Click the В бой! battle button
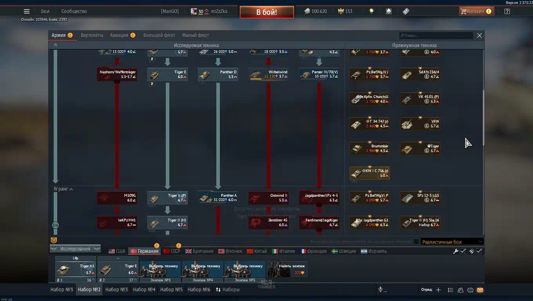 click(266, 12)
